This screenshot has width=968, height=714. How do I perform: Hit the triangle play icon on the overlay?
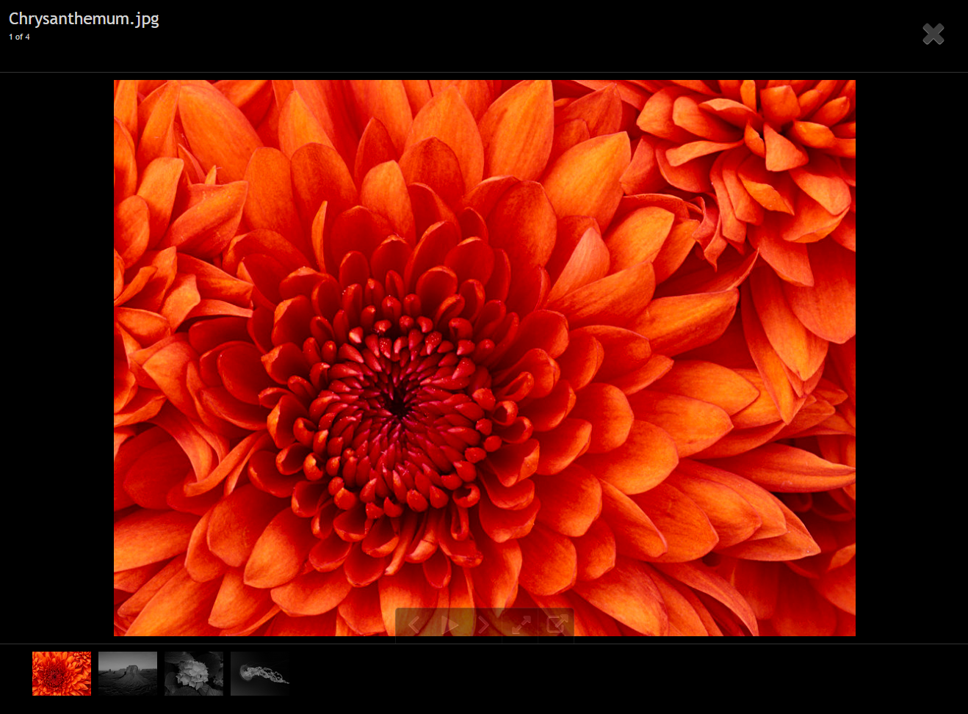(x=449, y=624)
